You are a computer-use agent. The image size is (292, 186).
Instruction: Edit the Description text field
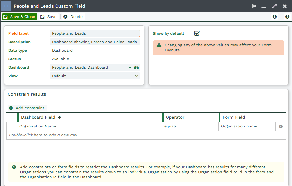click(x=95, y=42)
